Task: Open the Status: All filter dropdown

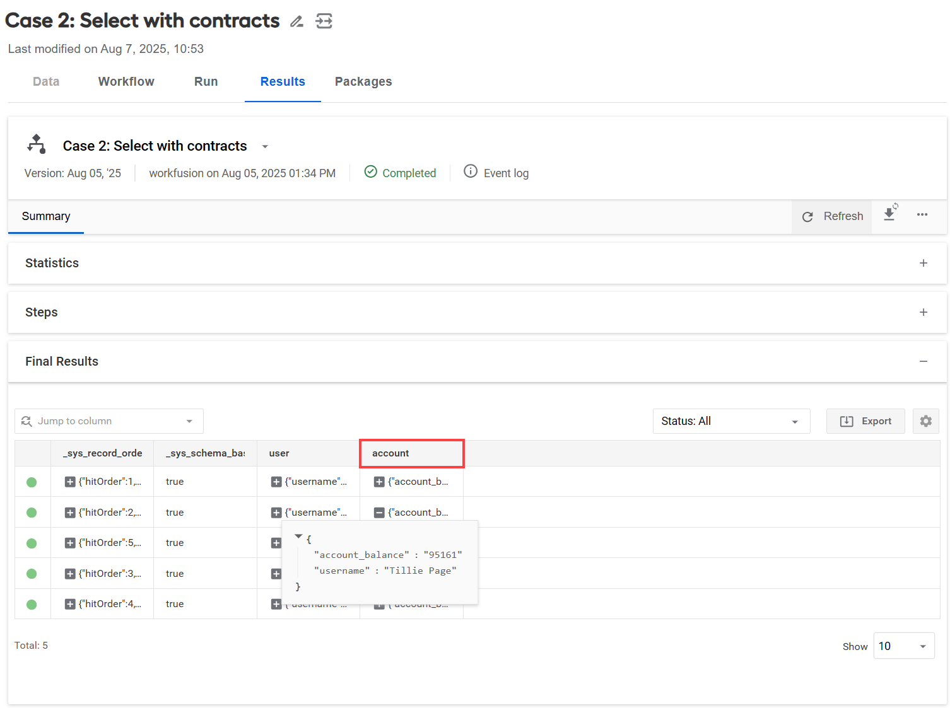Action: coord(732,421)
